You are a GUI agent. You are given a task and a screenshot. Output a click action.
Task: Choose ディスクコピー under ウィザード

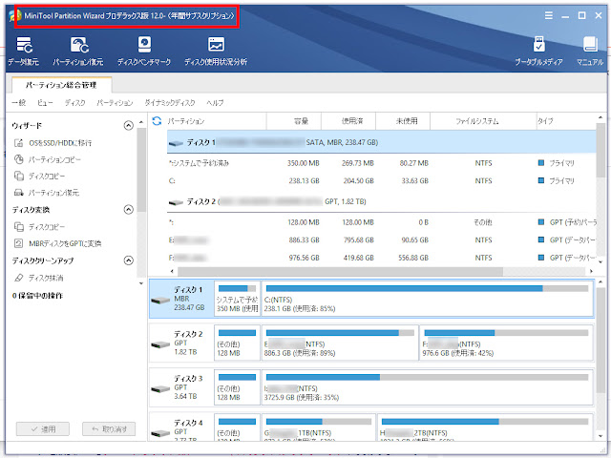click(40, 177)
